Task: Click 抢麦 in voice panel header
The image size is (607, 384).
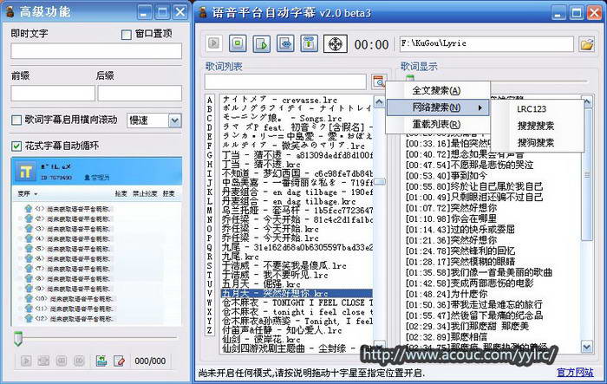Action: pos(121,193)
